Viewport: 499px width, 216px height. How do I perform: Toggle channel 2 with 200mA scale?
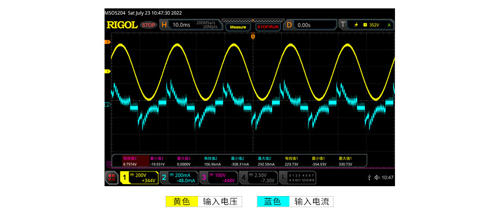[179, 178]
